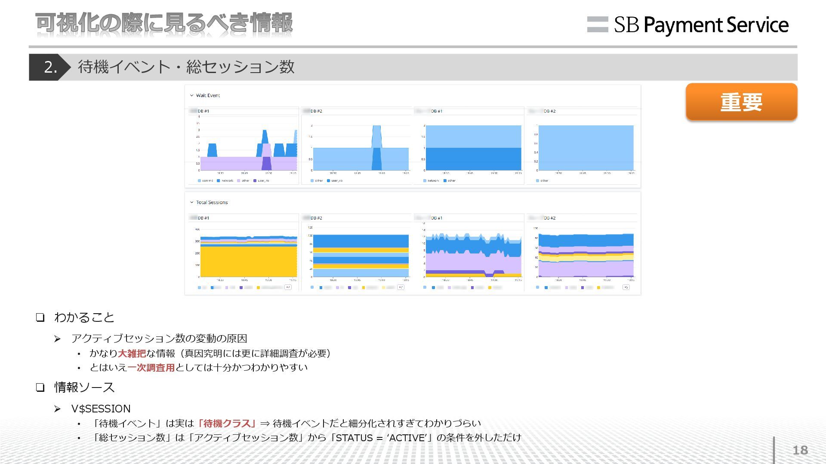Click the purple user_i/o legend marker in leftmost Wait Event chart

[255, 181]
